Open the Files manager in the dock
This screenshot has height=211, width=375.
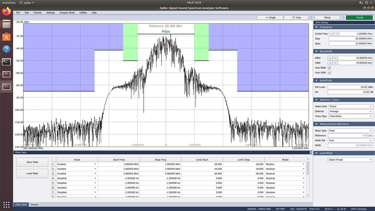pyautogui.click(x=6, y=24)
